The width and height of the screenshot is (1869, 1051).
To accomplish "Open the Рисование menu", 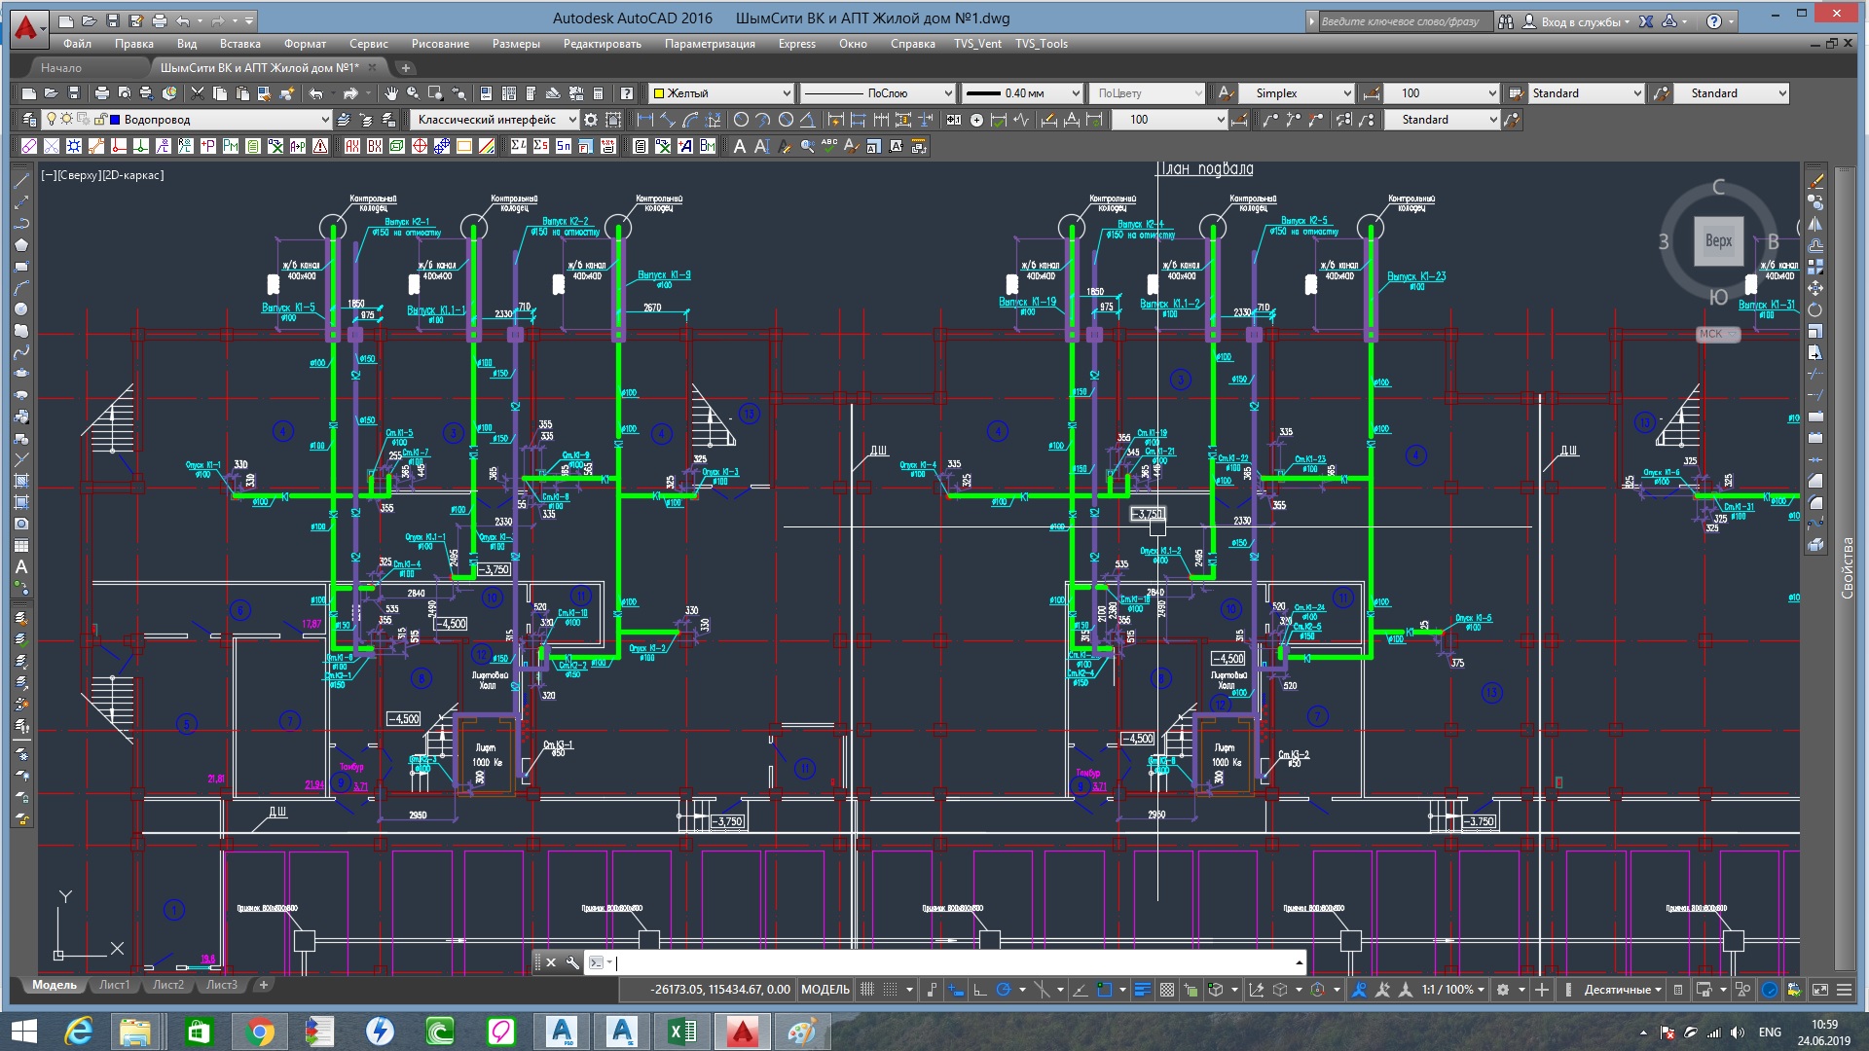I will 440,44.
